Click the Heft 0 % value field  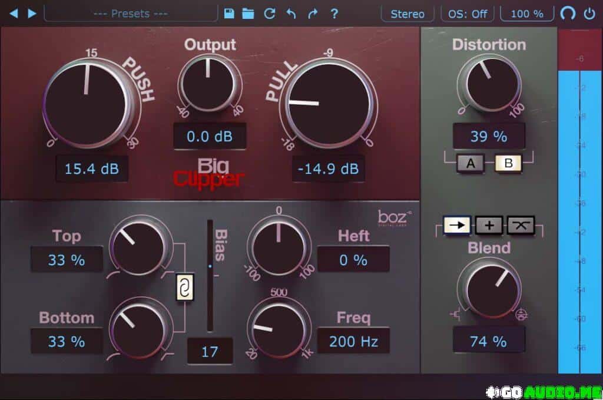click(353, 260)
